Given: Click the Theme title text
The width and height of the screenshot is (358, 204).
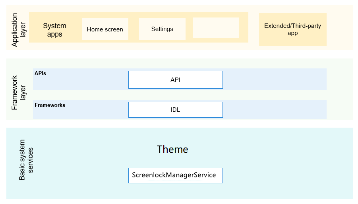Looking at the screenshot, I should pyautogui.click(x=172, y=149).
